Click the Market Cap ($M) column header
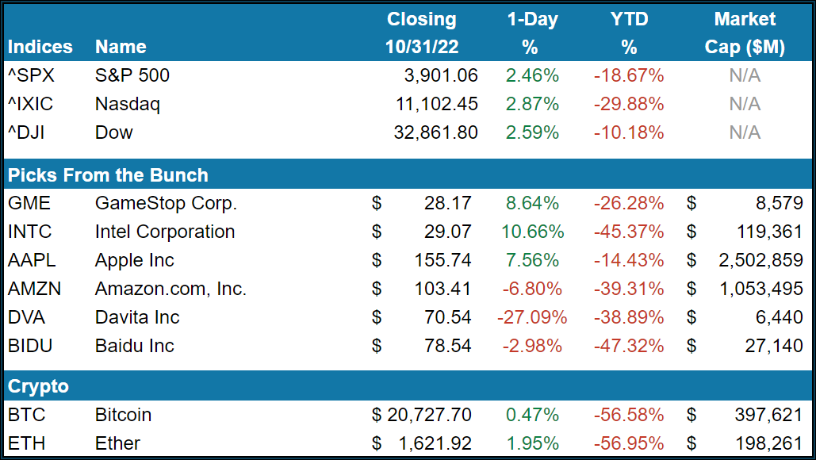 point(745,33)
